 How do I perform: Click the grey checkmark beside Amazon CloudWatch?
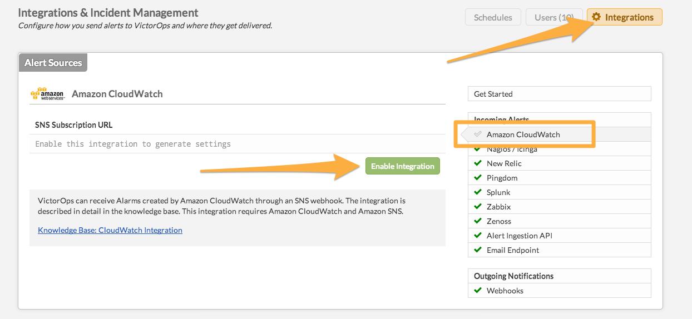coord(477,134)
